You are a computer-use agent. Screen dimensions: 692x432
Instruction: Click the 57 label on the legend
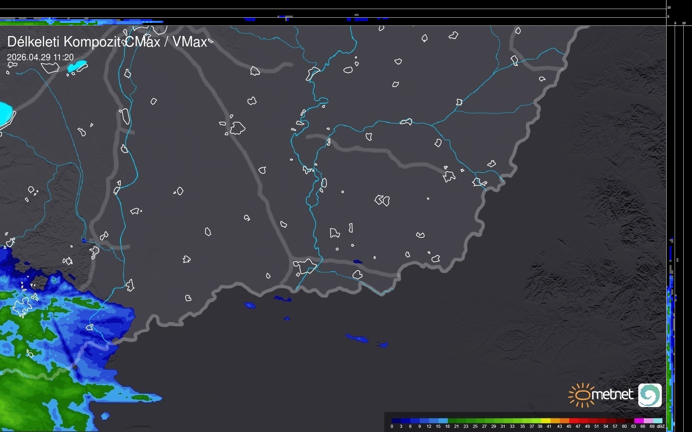(x=615, y=426)
